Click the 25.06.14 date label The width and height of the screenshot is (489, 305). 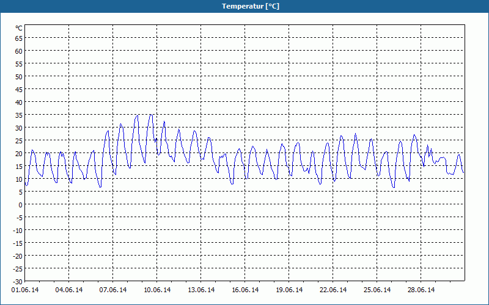click(x=377, y=290)
